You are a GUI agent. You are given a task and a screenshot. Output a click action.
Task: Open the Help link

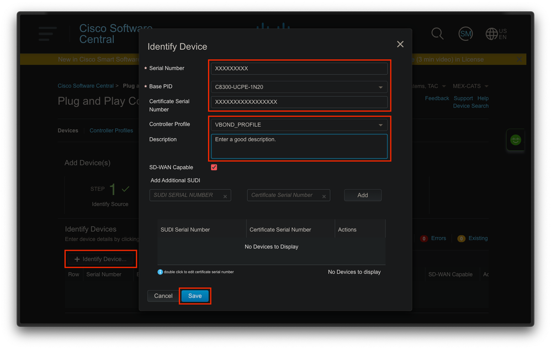483,98
